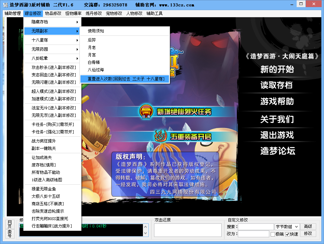
Task: Select 废存档[慎用] option
Action: tap(52, 165)
